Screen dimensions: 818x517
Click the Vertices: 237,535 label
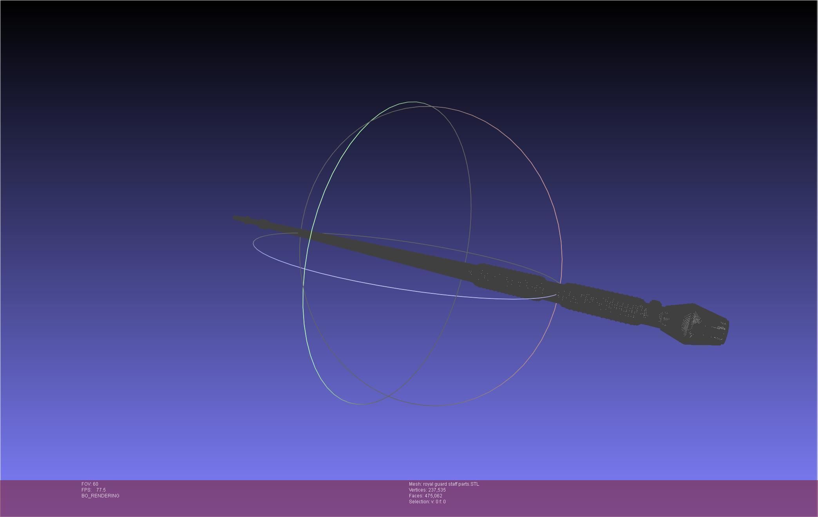(x=427, y=490)
